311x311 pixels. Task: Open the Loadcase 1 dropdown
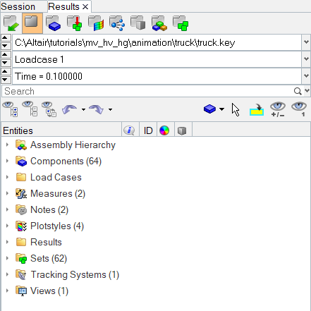tap(306, 59)
